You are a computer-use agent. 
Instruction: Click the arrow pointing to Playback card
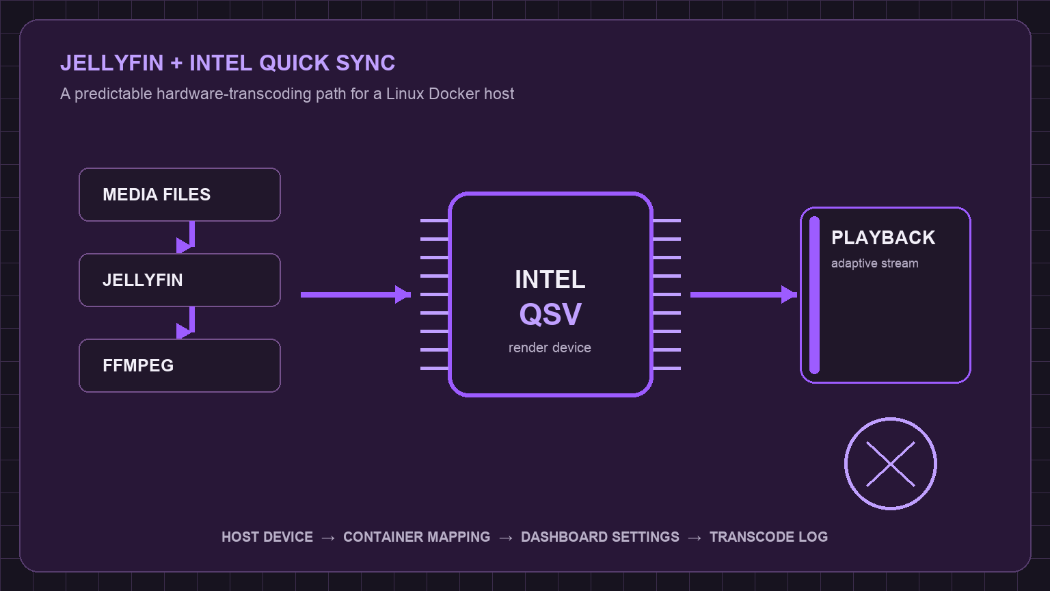pos(744,295)
